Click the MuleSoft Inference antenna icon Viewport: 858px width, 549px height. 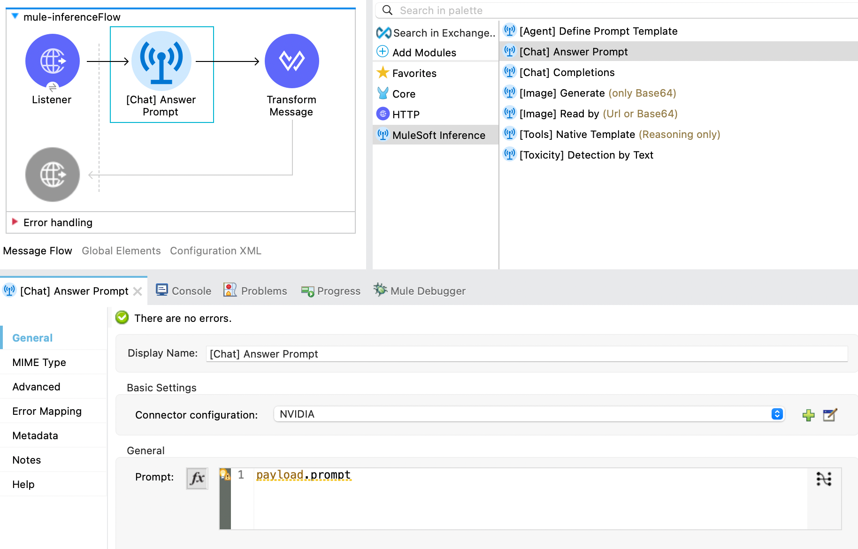click(x=383, y=135)
